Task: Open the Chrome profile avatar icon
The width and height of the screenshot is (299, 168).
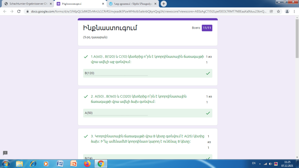Action: point(287,11)
